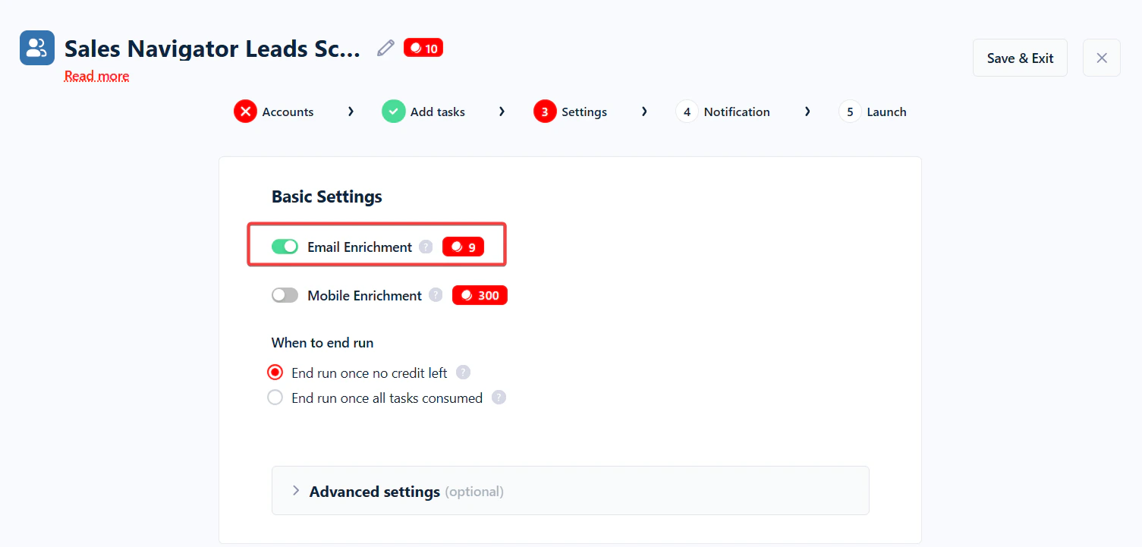Click the Email Enrichment 9 credits badge

[x=463, y=247]
